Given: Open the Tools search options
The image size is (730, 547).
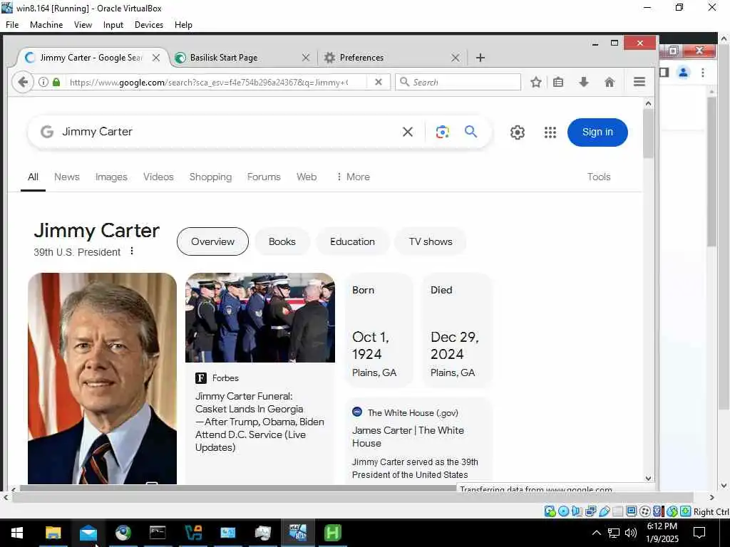Looking at the screenshot, I should pyautogui.click(x=599, y=177).
